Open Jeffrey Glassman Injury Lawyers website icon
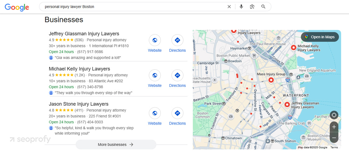 coord(155,40)
